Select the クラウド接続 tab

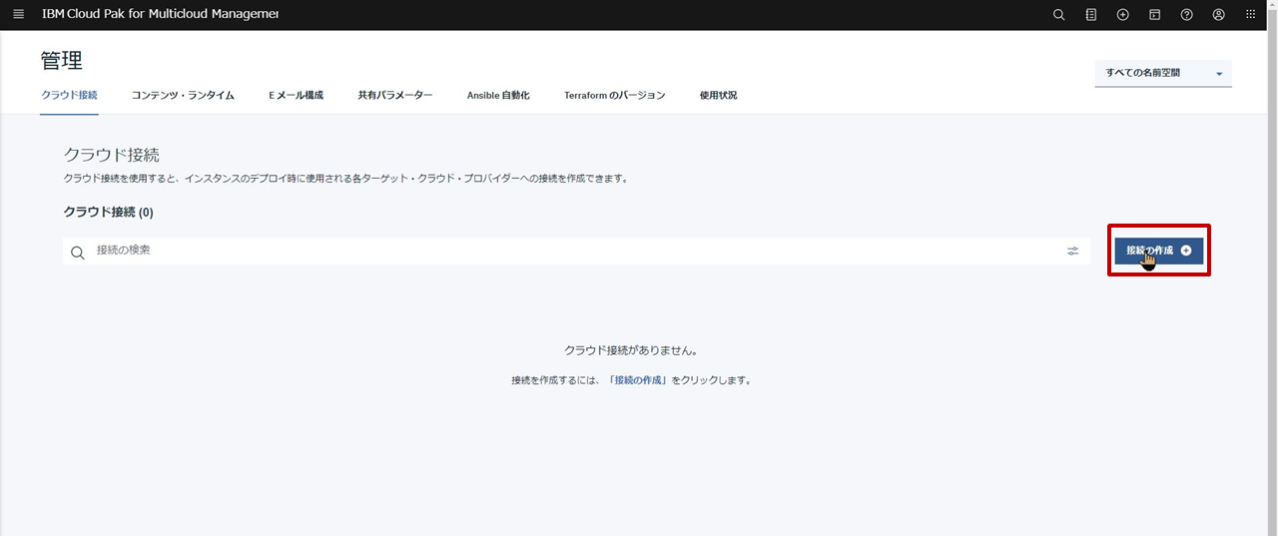[69, 96]
